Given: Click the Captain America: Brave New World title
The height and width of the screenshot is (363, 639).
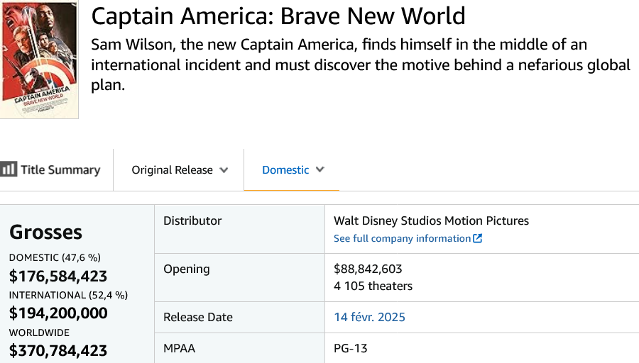Looking at the screenshot, I should pyautogui.click(x=278, y=16).
